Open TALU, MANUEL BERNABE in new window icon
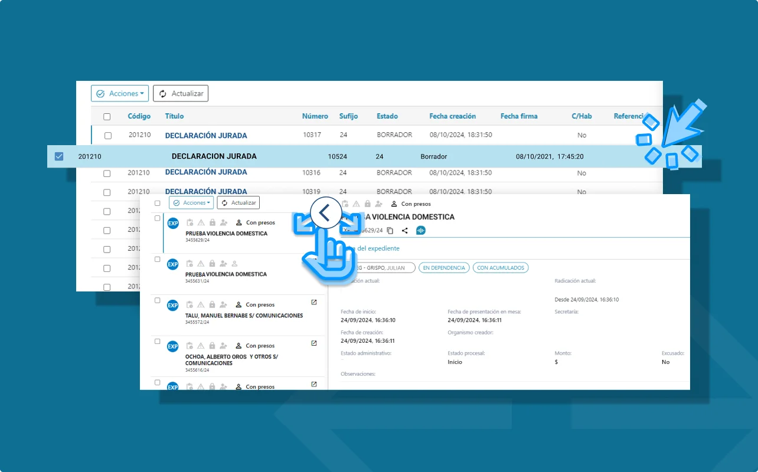The image size is (758, 472). click(x=314, y=303)
